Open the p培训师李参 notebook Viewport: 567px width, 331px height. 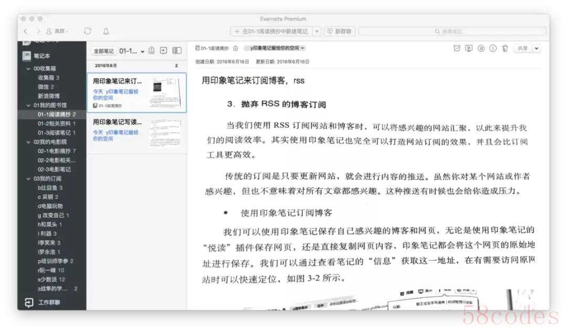pos(55,261)
